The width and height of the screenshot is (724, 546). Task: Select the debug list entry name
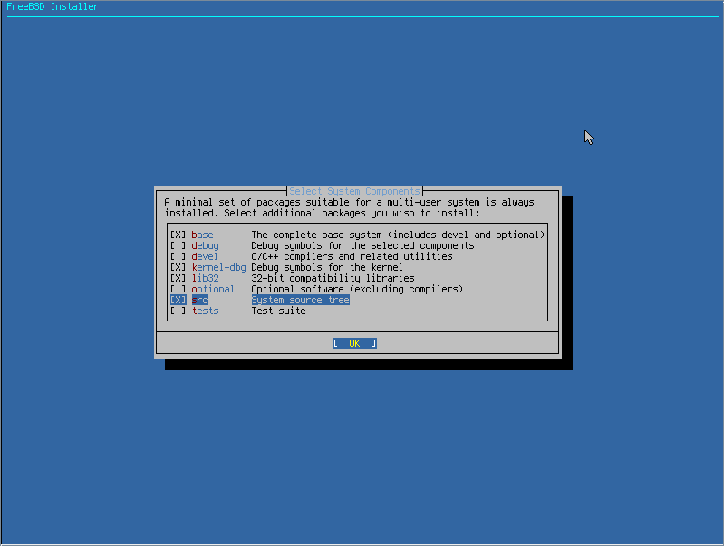point(205,245)
